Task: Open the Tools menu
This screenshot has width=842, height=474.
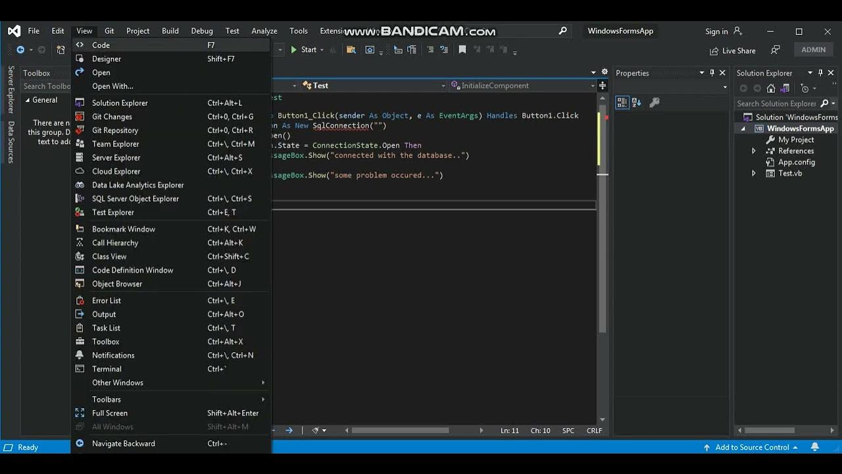Action: click(x=299, y=31)
